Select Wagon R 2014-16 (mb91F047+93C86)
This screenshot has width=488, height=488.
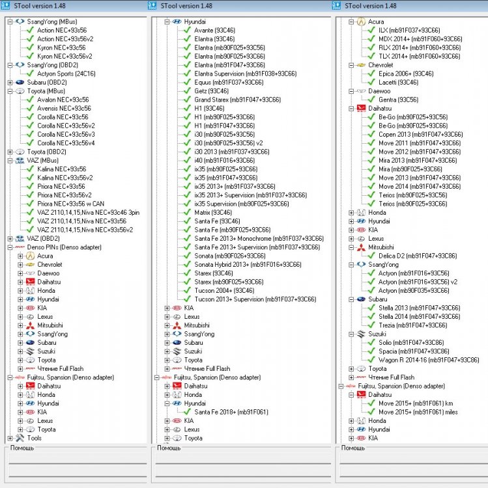429,360
